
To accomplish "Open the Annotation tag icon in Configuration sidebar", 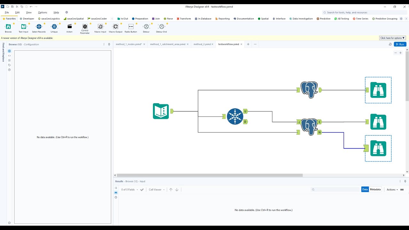I will pos(9,65).
